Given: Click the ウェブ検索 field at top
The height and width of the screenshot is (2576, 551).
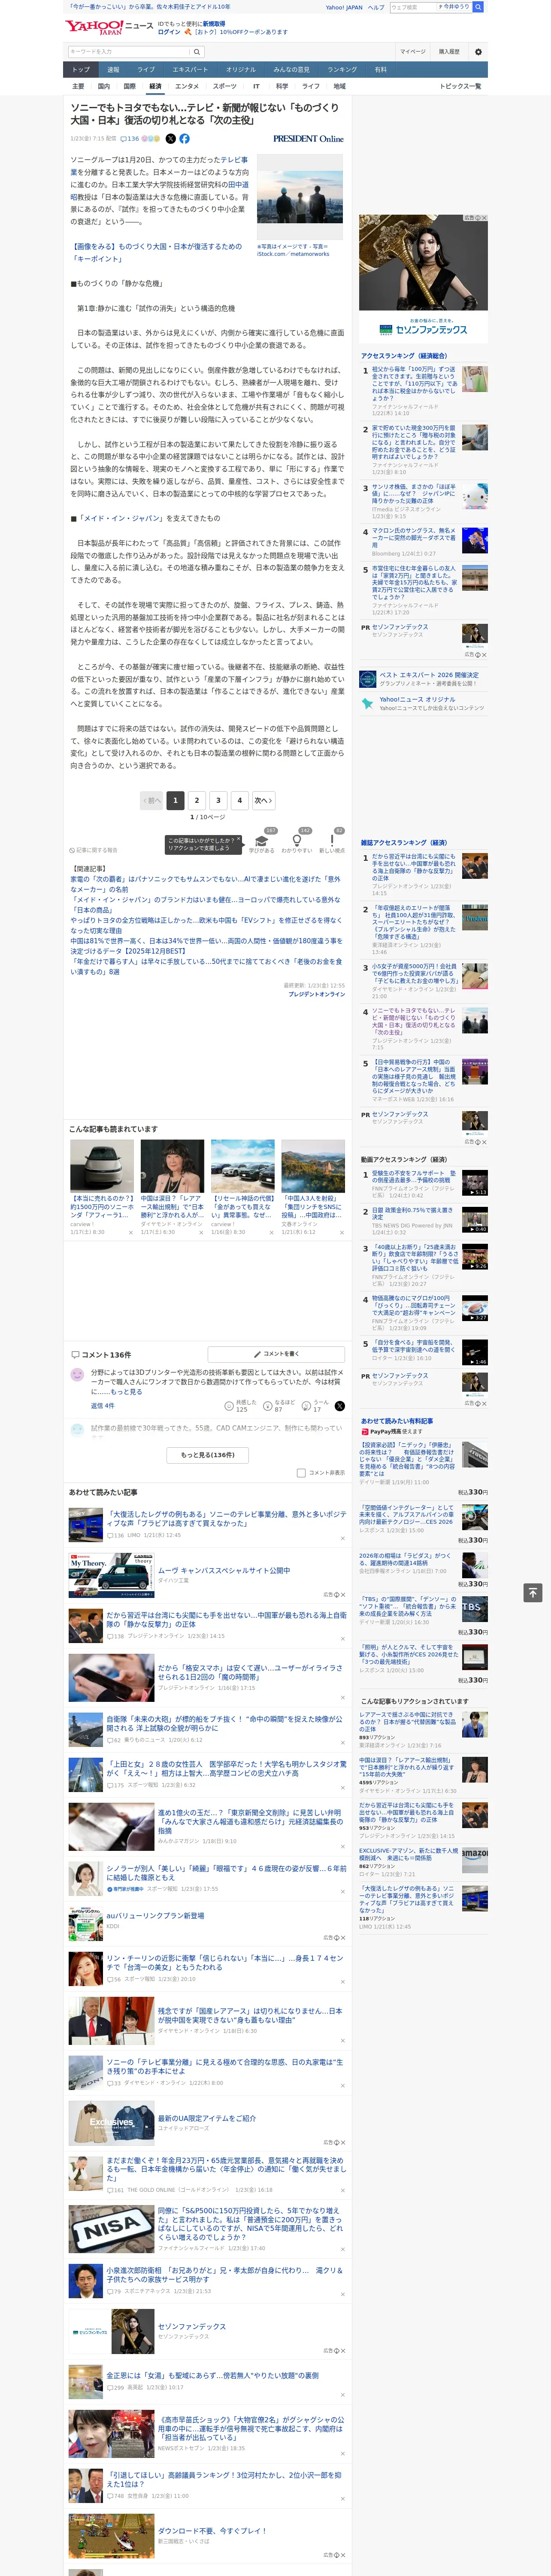Looking at the screenshot, I should [x=412, y=7].
